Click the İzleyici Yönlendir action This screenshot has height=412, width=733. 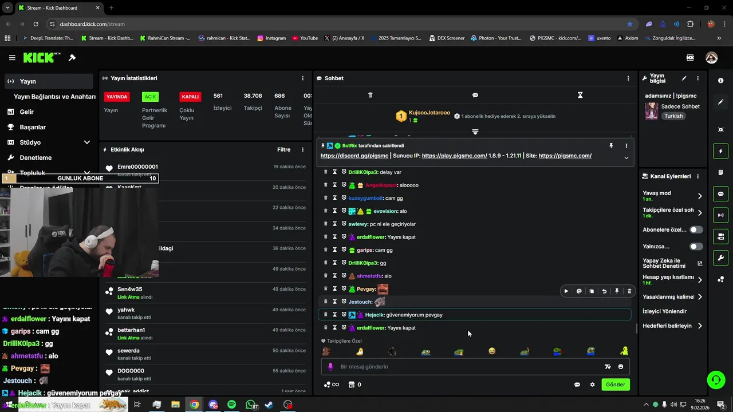click(665, 311)
